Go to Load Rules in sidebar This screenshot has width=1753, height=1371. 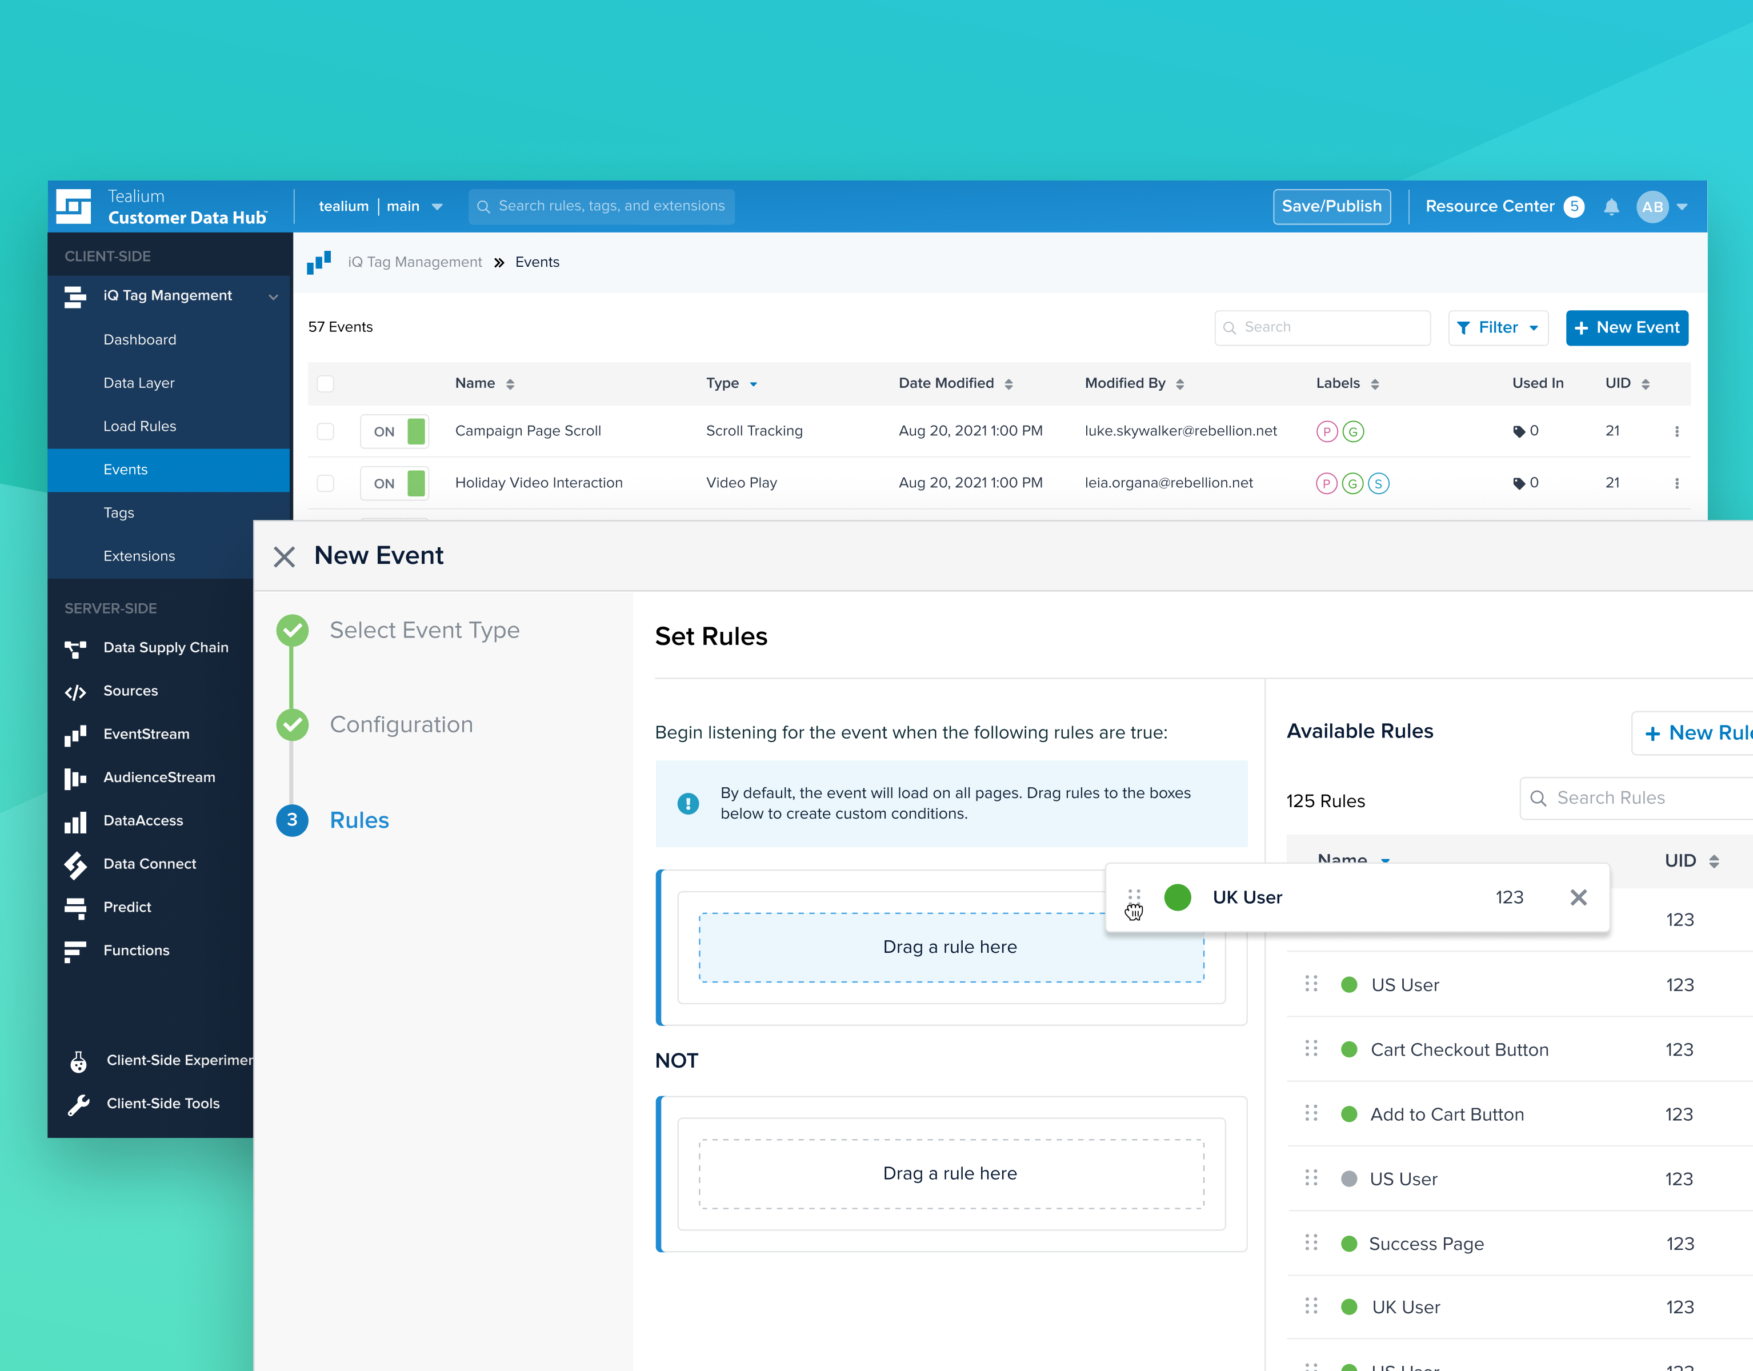tap(139, 427)
